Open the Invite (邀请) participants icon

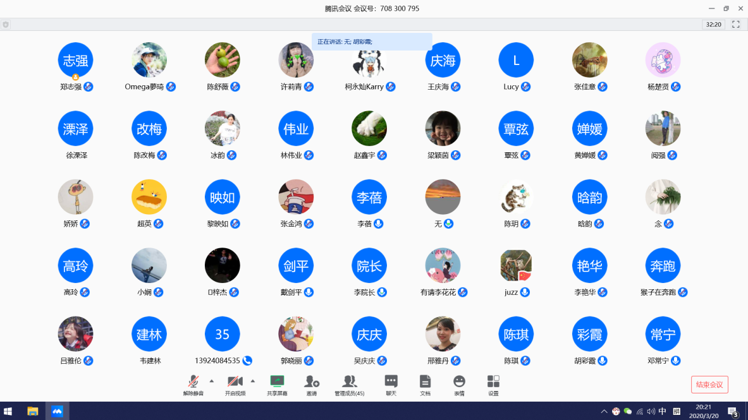coord(312,381)
